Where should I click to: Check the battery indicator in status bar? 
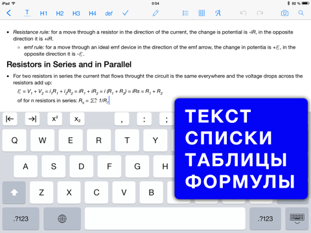point(306,3)
